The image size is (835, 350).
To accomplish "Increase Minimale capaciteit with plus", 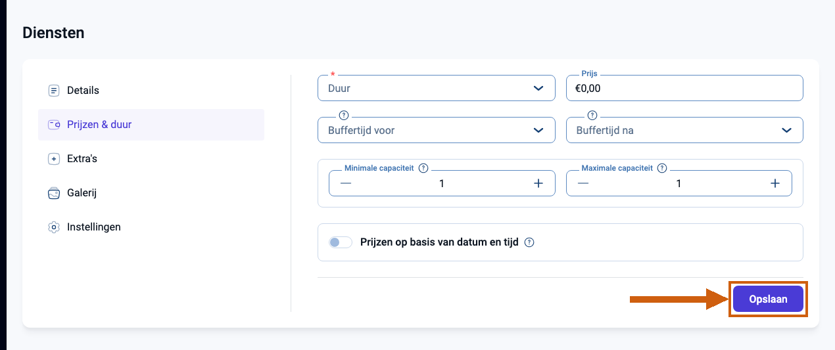I will tap(538, 183).
